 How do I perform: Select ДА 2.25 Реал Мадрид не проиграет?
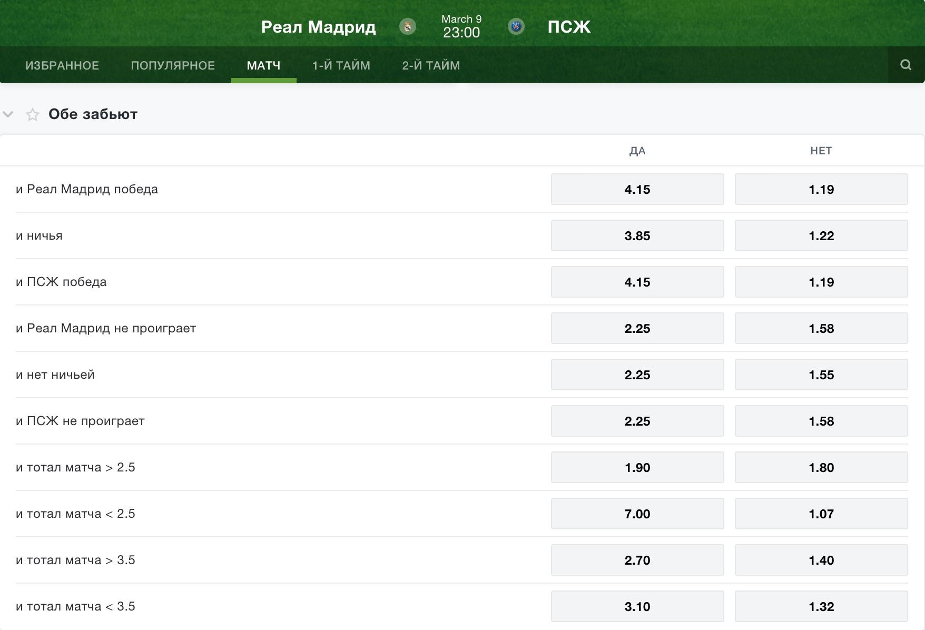click(x=637, y=328)
